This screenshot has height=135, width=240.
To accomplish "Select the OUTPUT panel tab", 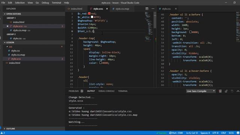I will tap(91, 91).
